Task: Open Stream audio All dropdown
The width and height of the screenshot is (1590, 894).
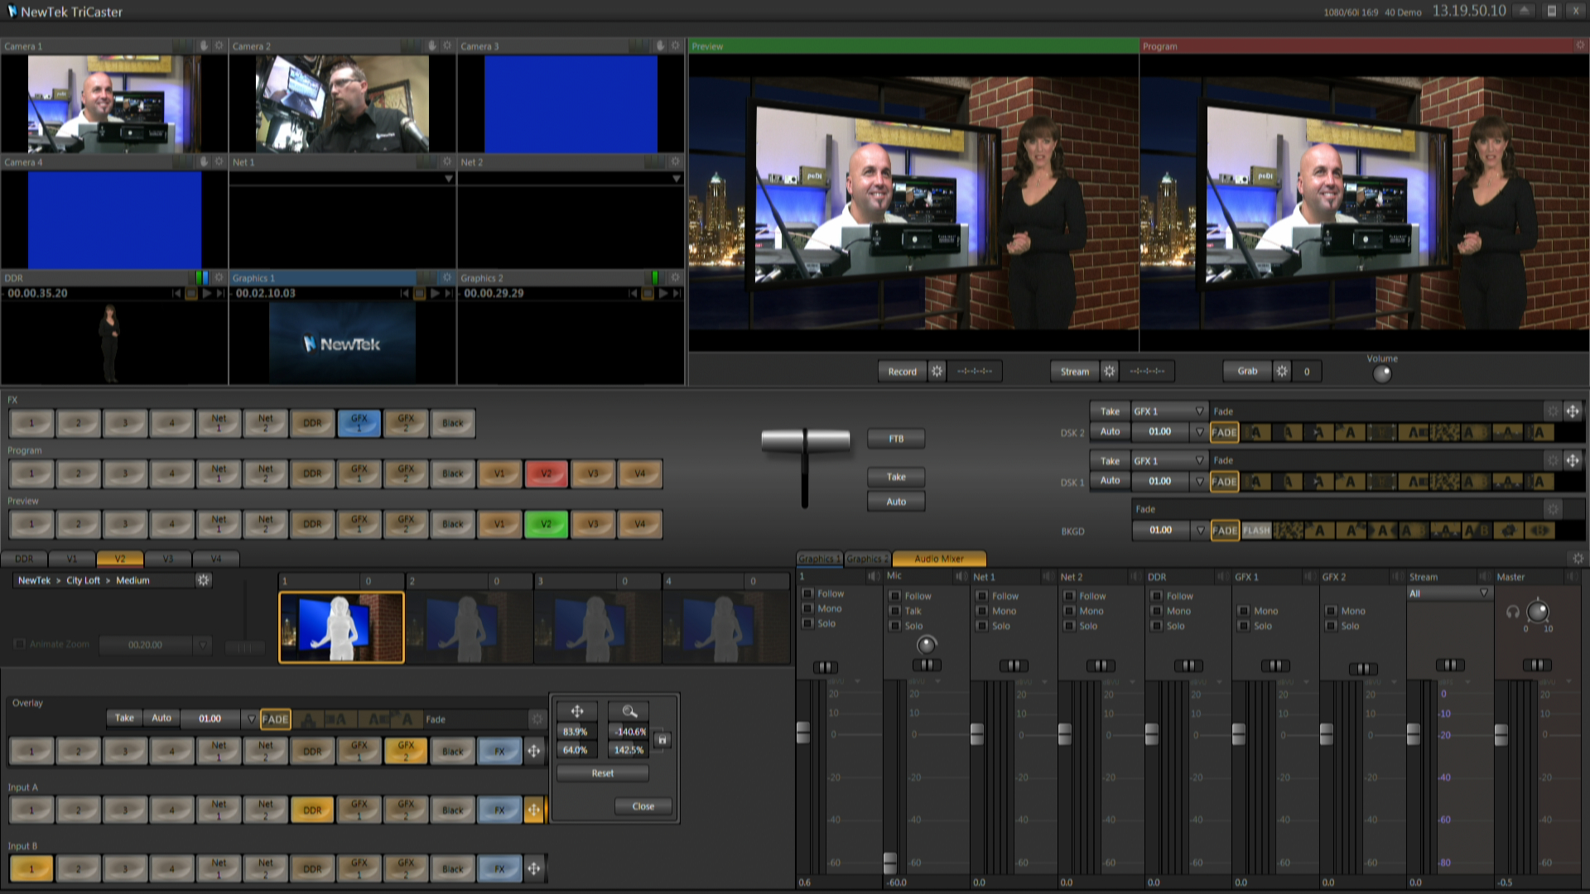Action: point(1449,594)
